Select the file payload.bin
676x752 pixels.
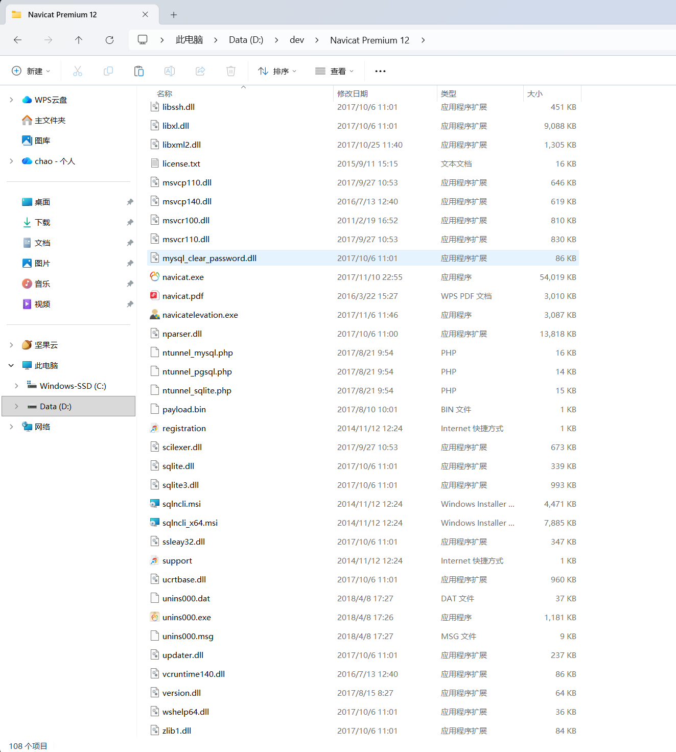click(363, 409)
